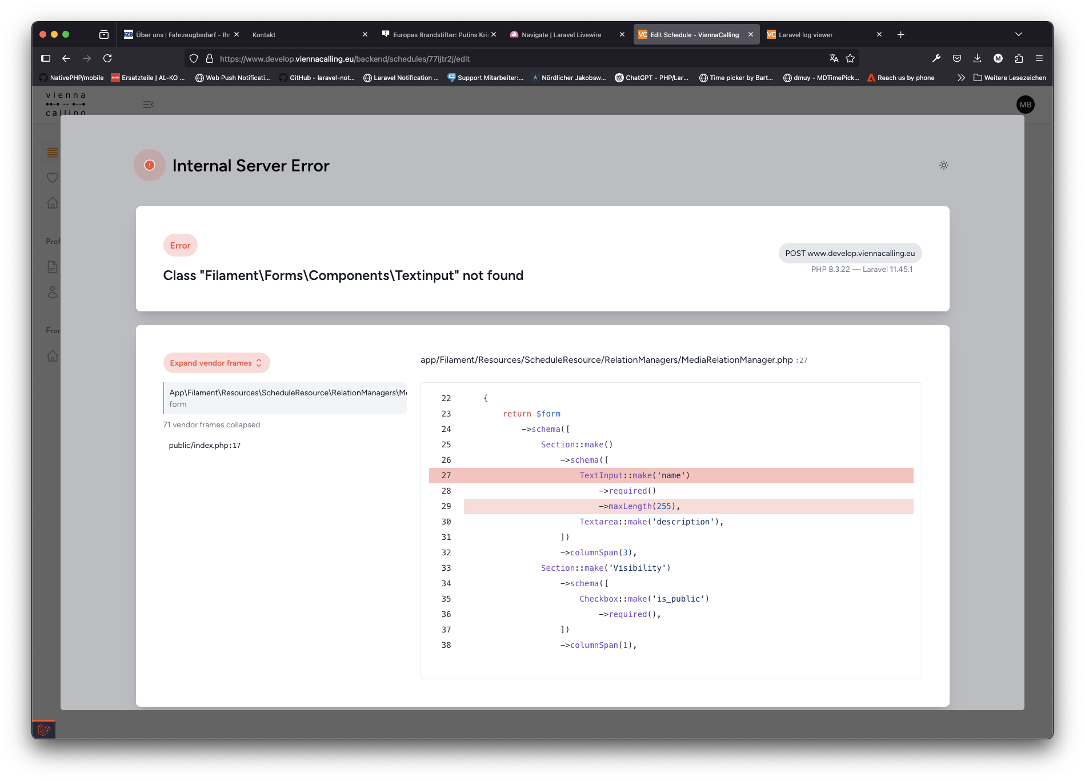Toggle the Firefox sidebar panel icon
The image size is (1085, 781).
coord(46,58)
